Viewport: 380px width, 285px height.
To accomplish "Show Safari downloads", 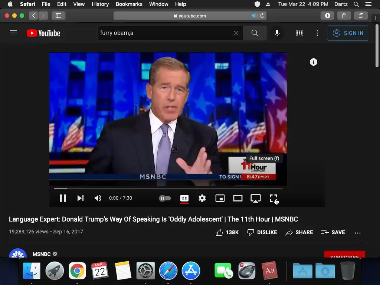I will click(x=327, y=16).
